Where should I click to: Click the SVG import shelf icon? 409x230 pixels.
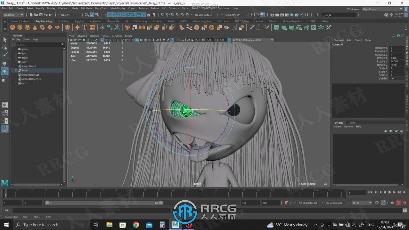tap(92, 27)
